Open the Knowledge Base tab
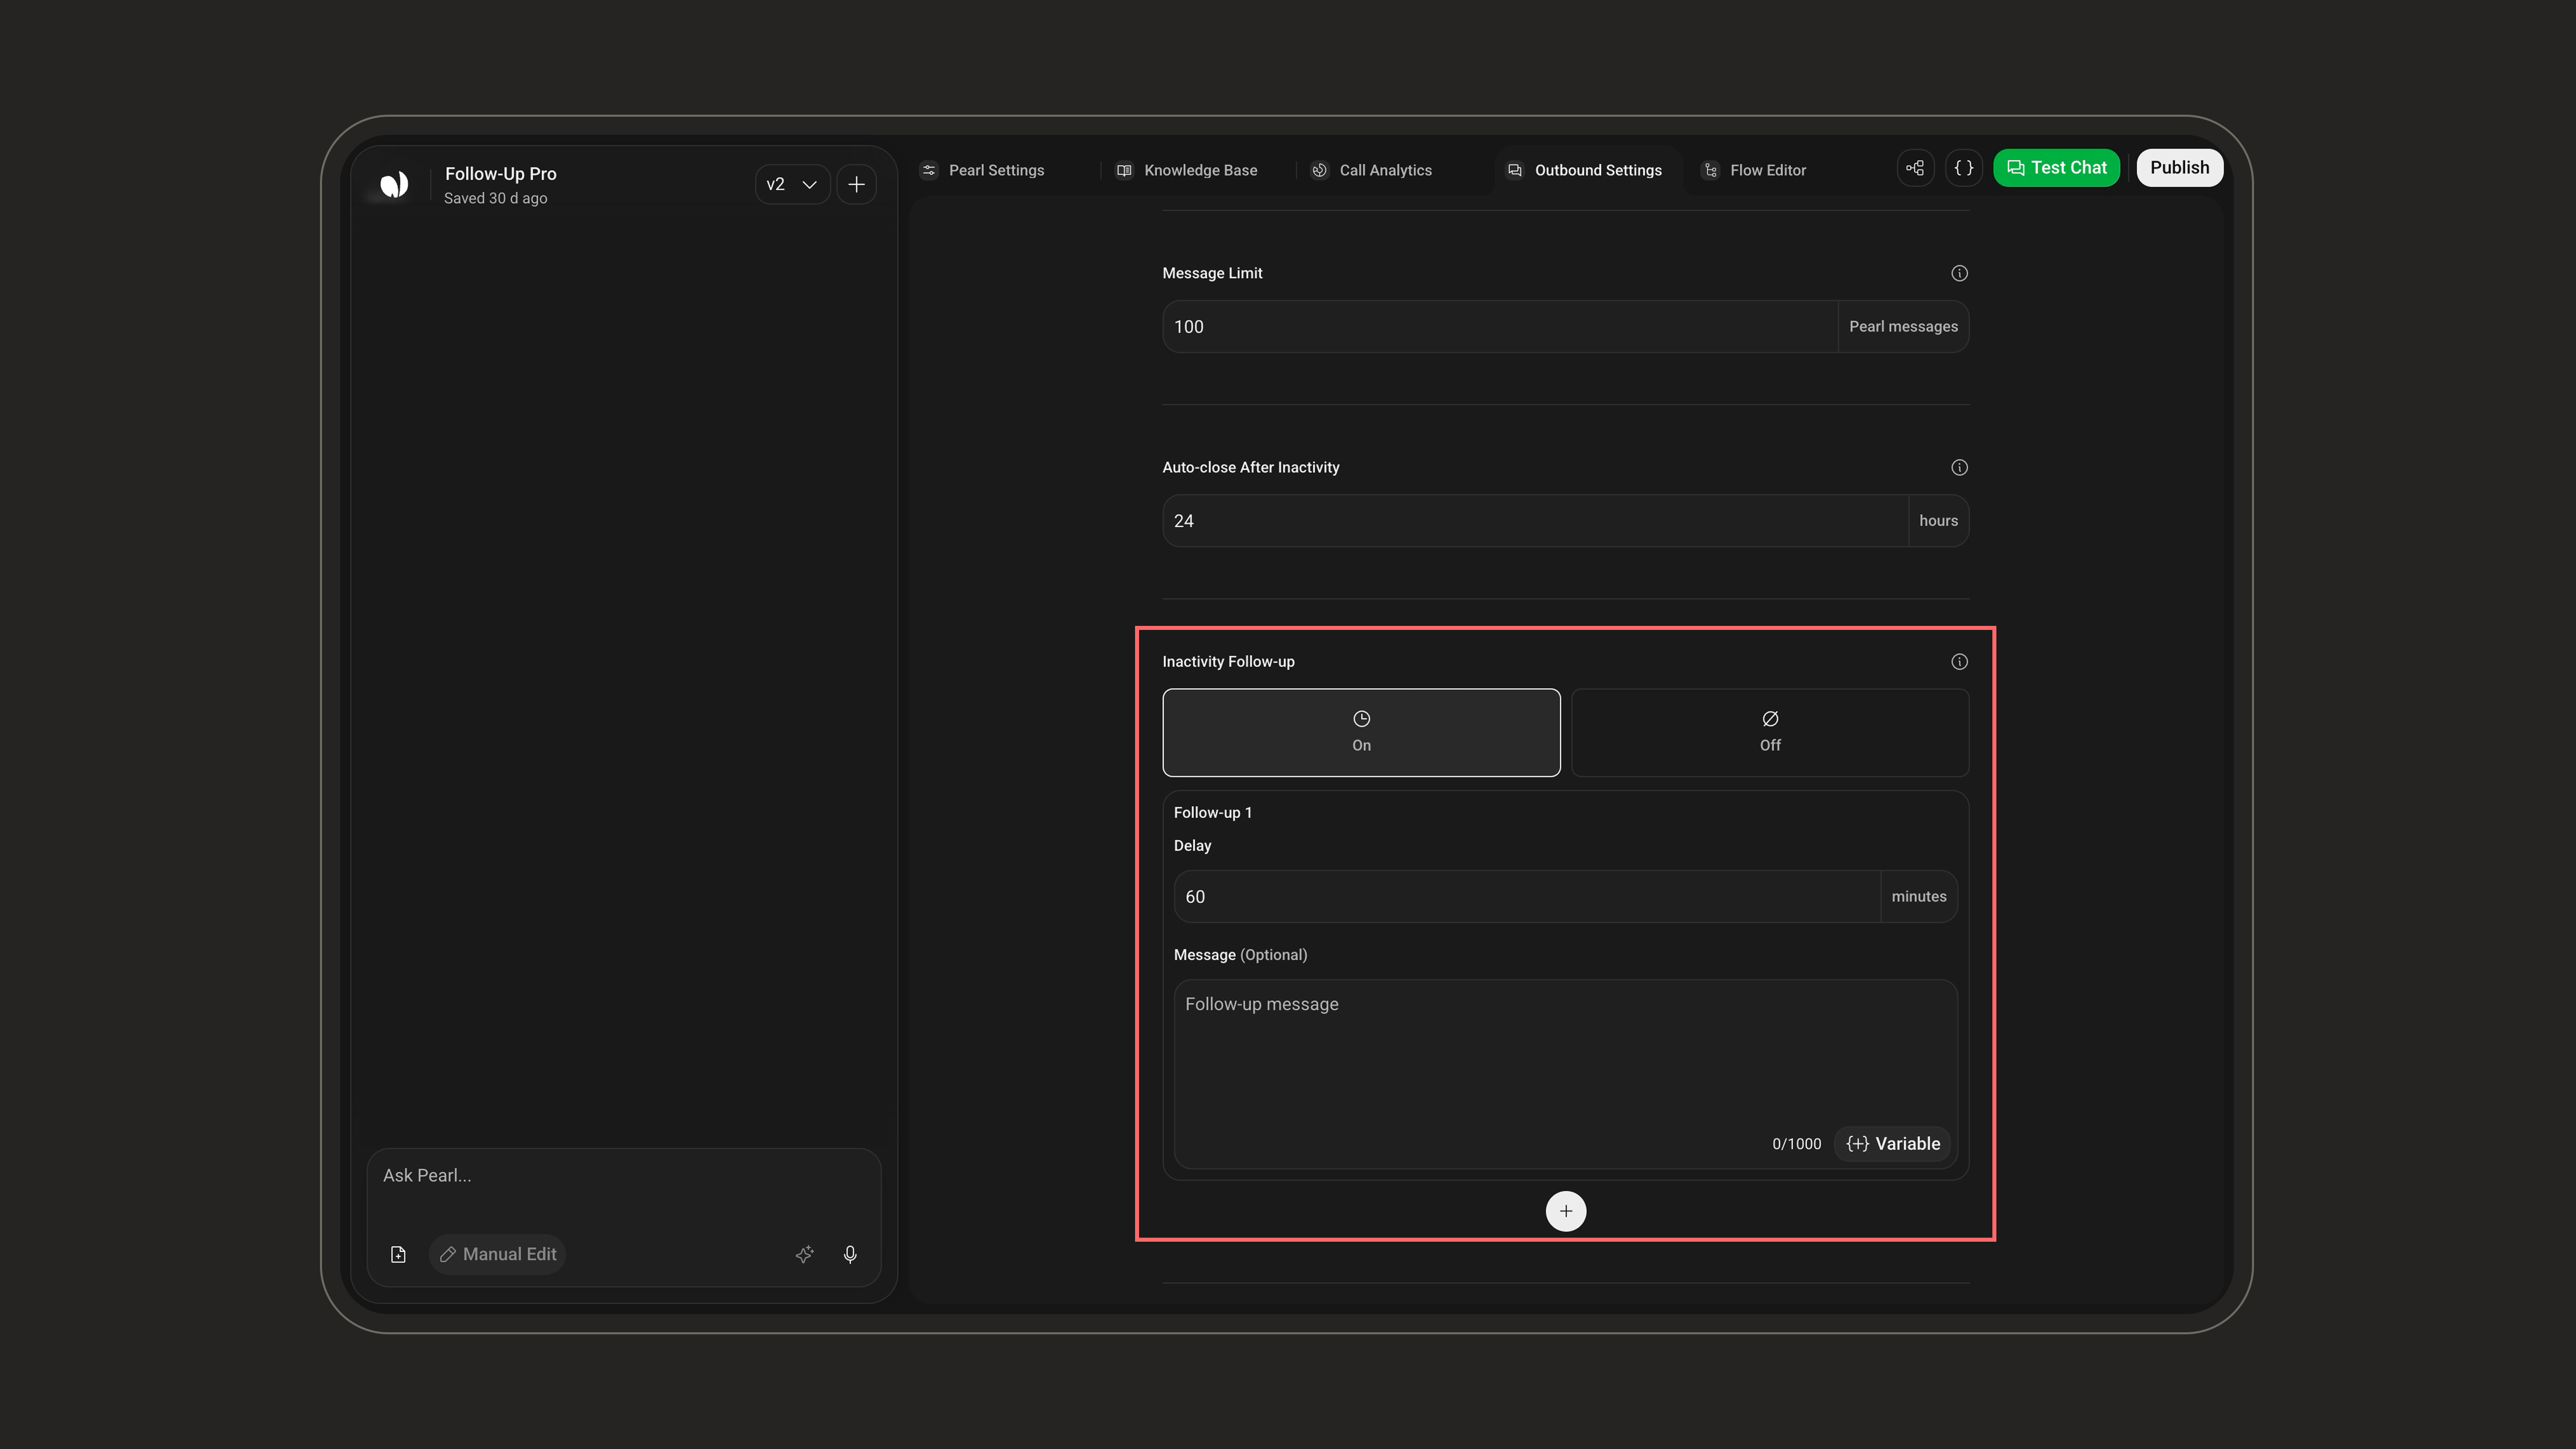 pos(1187,170)
